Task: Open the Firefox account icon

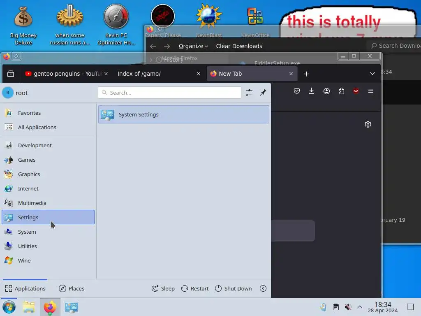Action: 326,91
